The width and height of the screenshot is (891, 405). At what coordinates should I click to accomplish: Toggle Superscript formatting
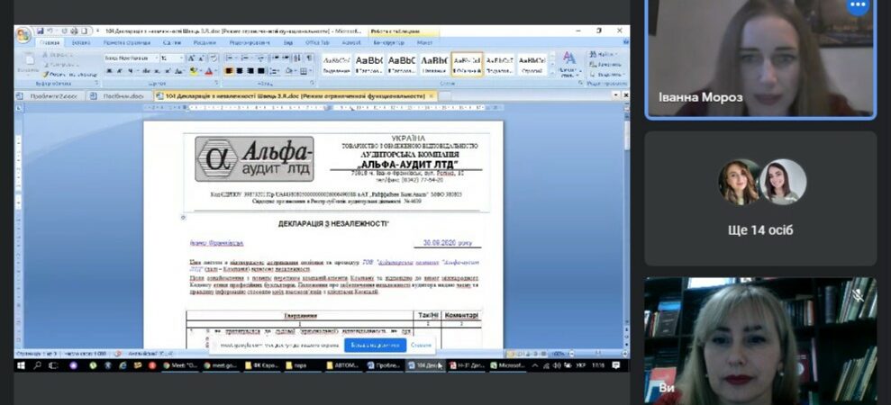coord(168,71)
